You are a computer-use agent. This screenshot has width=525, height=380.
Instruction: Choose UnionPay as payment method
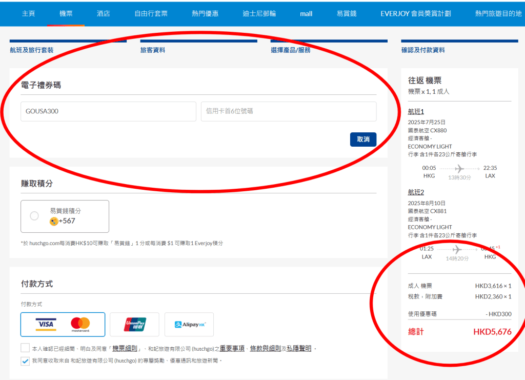tap(134, 324)
